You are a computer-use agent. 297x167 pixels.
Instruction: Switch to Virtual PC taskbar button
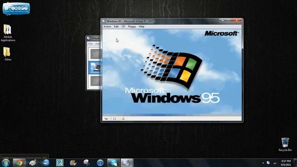pyautogui.click(x=127, y=163)
